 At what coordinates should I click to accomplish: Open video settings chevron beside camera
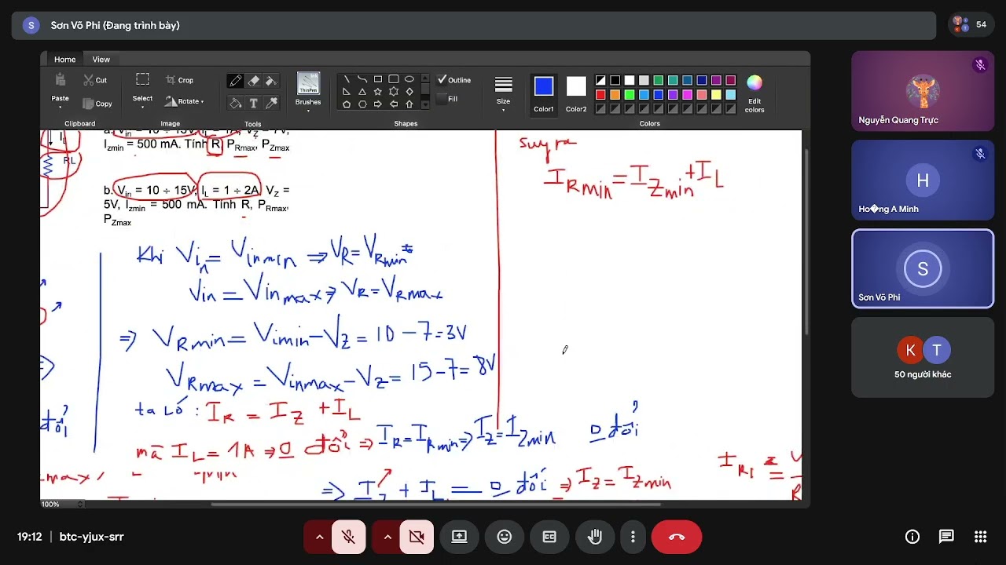click(x=387, y=537)
